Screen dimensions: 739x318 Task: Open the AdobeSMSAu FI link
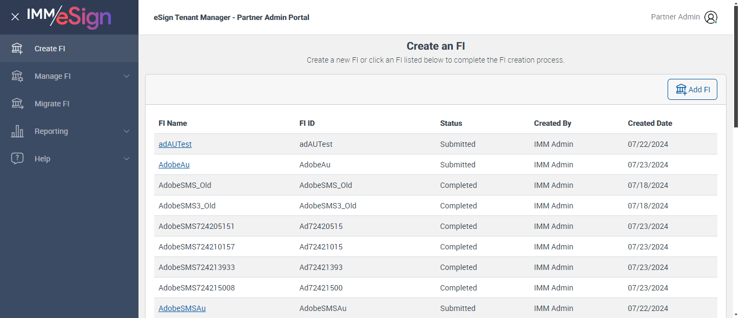pyautogui.click(x=182, y=308)
